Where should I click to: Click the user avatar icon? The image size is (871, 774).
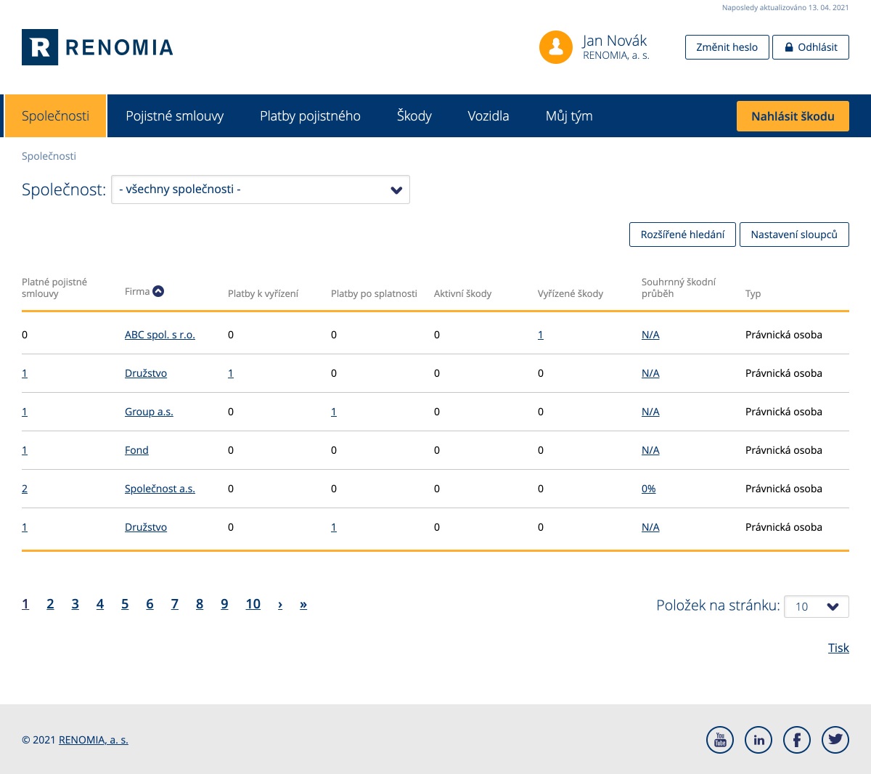coord(556,47)
